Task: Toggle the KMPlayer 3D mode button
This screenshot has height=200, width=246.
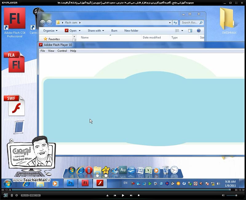Action: click(x=6, y=195)
